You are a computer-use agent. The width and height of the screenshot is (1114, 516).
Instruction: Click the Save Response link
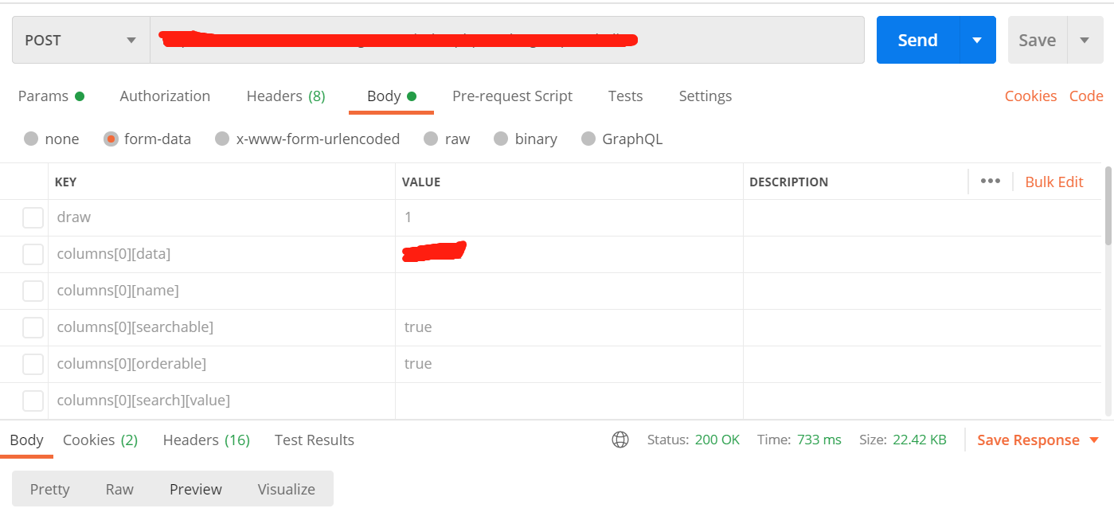click(x=1028, y=440)
